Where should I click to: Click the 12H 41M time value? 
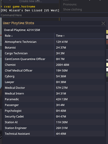(62, 42)
